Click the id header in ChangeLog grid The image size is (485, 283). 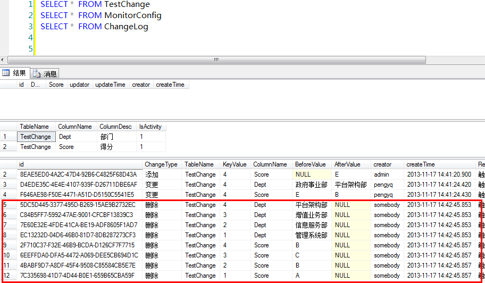coord(80,164)
